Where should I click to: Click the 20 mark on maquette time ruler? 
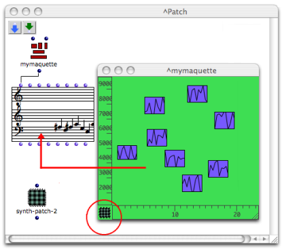point(237,214)
